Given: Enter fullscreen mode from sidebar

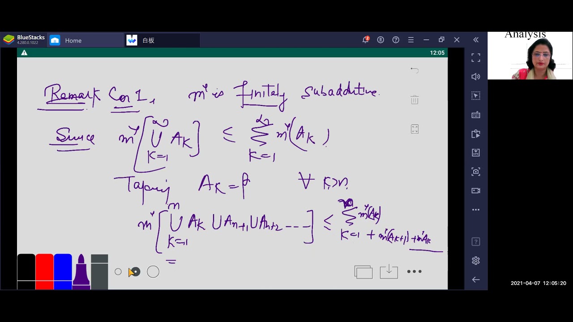Looking at the screenshot, I should click(x=476, y=58).
